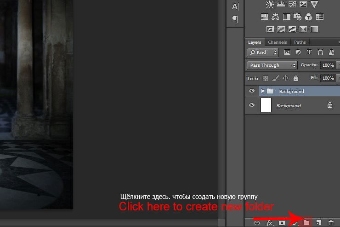
Task: Open the Kind filter dropdown
Action: (262, 52)
